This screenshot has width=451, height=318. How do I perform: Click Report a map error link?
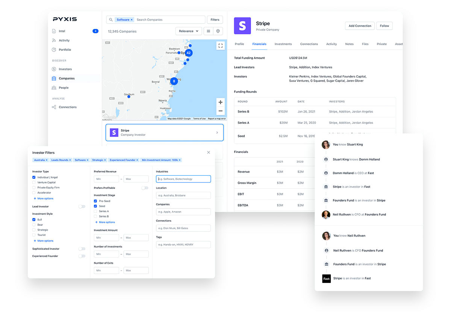point(217,119)
